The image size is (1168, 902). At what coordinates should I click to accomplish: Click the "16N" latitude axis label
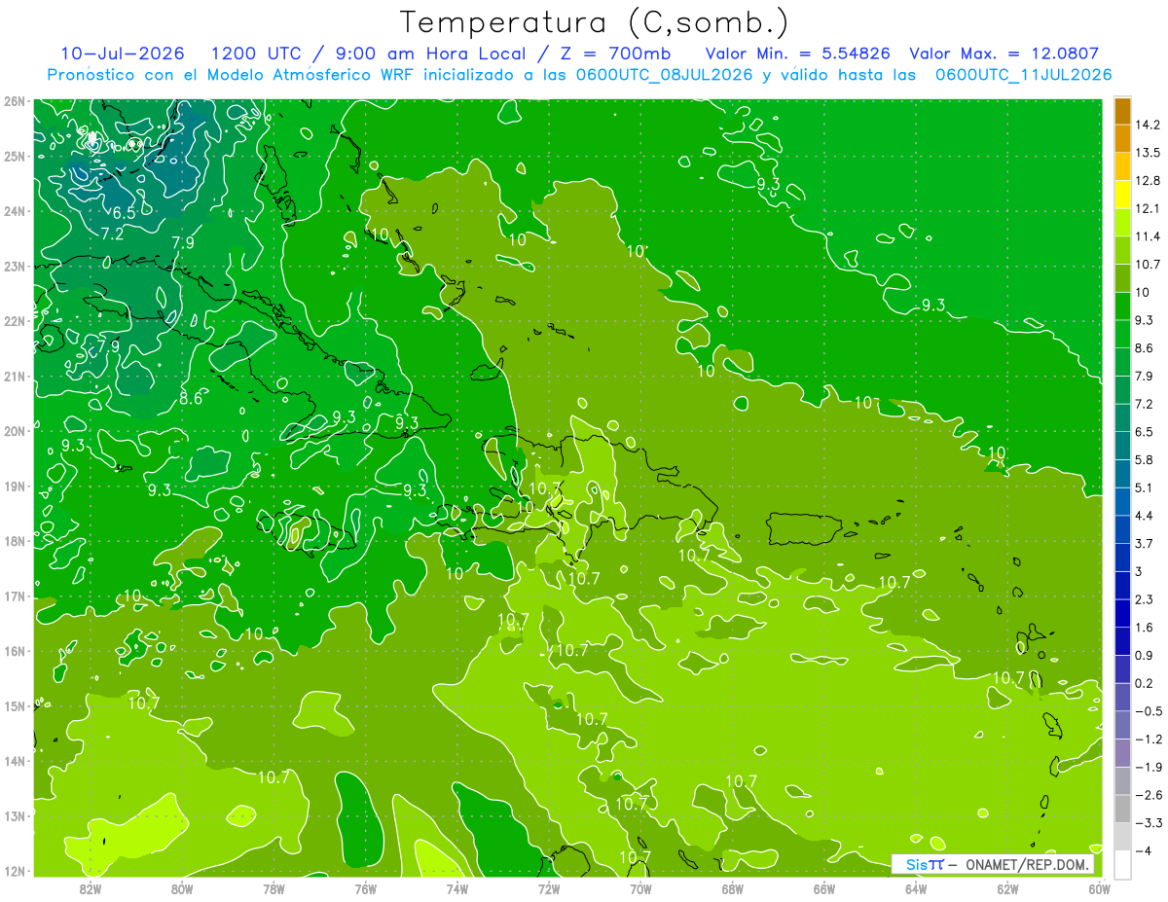click(x=14, y=651)
